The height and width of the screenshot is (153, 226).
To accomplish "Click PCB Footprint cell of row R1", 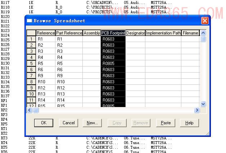I will pos(113,39).
